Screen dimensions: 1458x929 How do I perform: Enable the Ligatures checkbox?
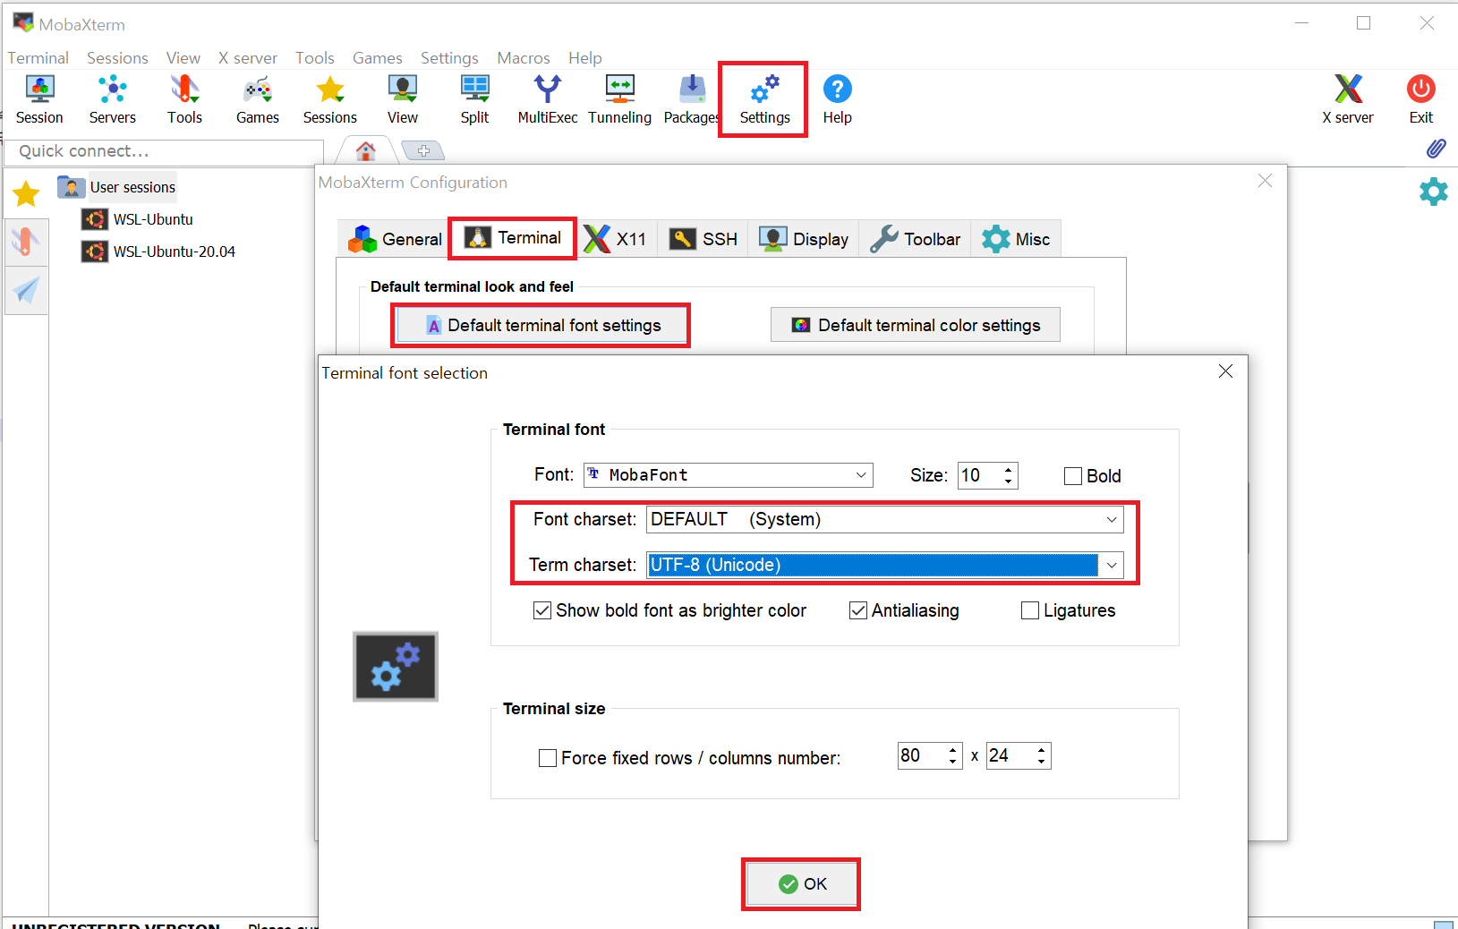pyautogui.click(x=1030, y=610)
